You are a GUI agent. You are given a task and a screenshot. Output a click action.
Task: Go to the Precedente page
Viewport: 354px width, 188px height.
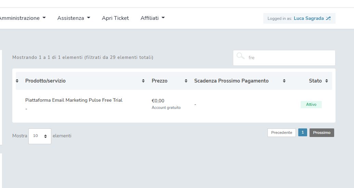tap(281, 133)
